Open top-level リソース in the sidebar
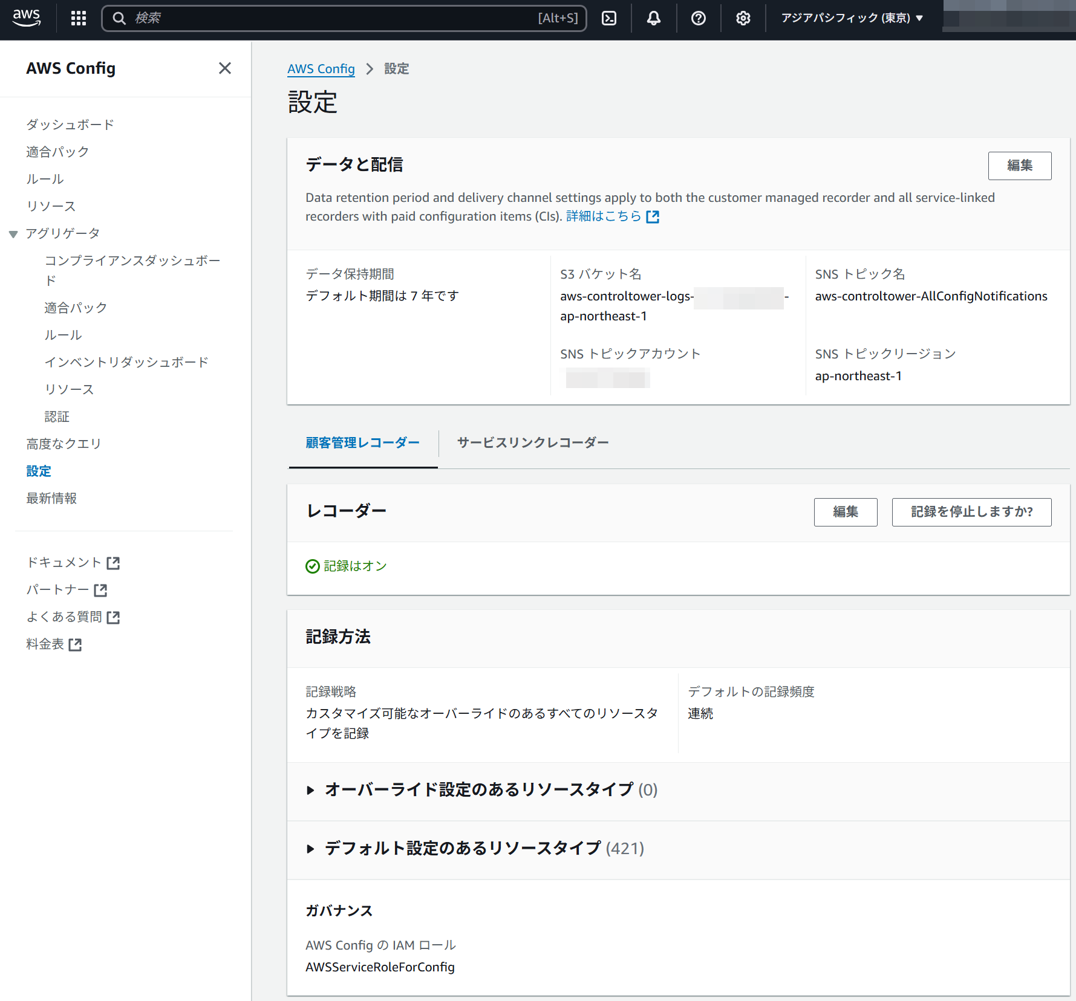Viewport: 1076px width, 1001px height. click(x=51, y=206)
